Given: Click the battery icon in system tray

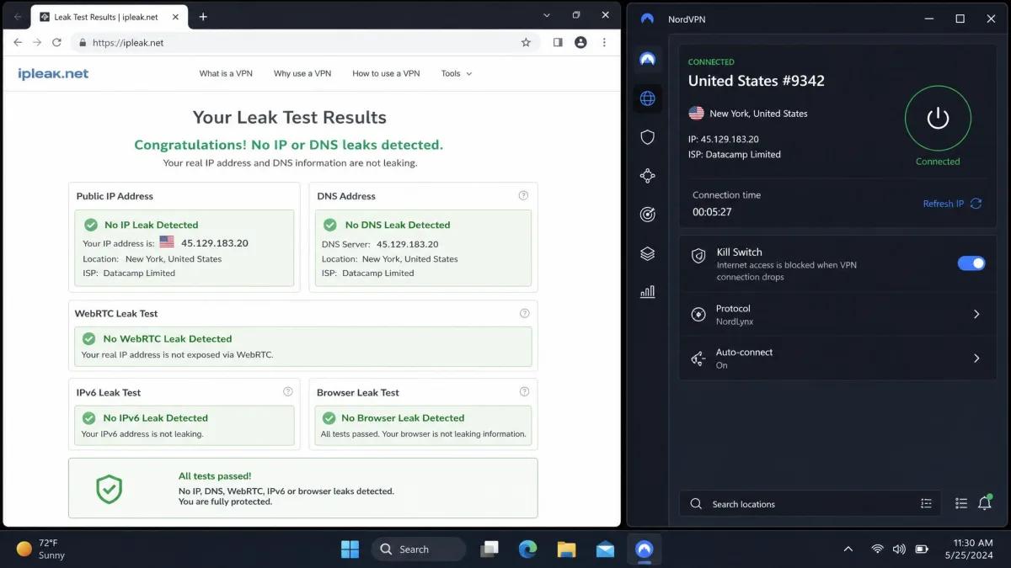Looking at the screenshot, I should point(922,549).
